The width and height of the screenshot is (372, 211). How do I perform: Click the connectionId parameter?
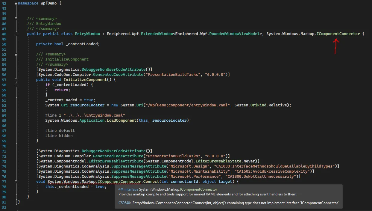[x=184, y=182]
